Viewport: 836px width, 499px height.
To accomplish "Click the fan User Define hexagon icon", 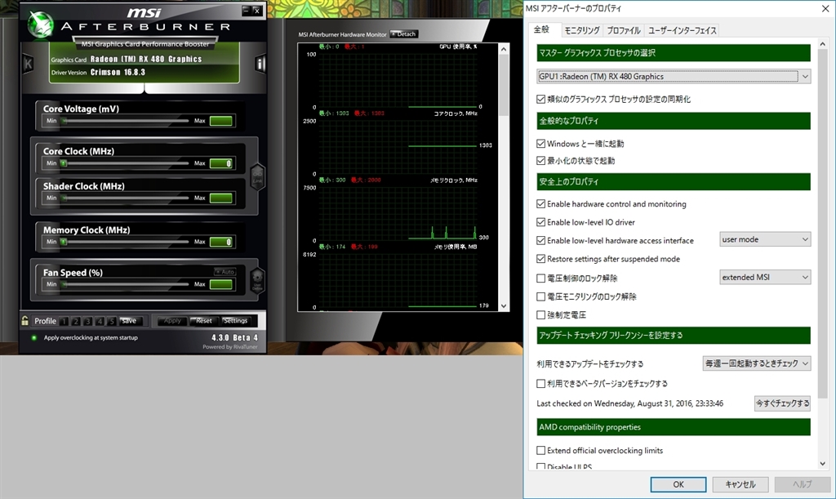I will point(257,280).
